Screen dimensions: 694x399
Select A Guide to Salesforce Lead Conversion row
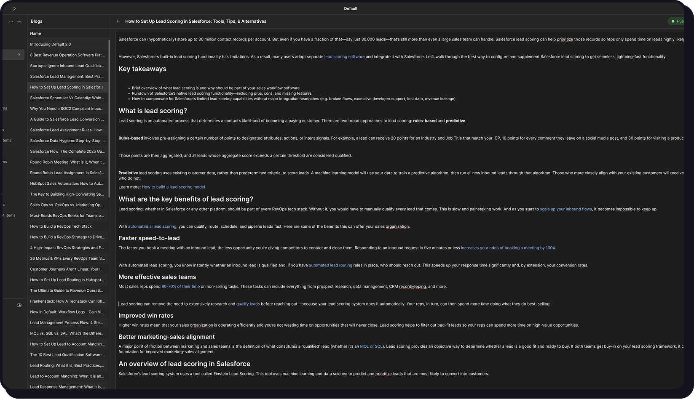pos(67,119)
